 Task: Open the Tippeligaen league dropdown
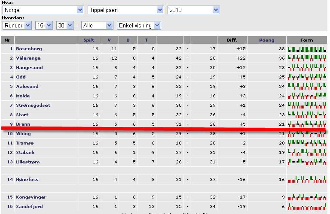(x=125, y=10)
